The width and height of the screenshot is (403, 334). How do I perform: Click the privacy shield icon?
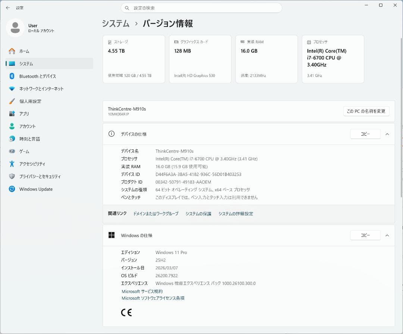pyautogui.click(x=12, y=176)
